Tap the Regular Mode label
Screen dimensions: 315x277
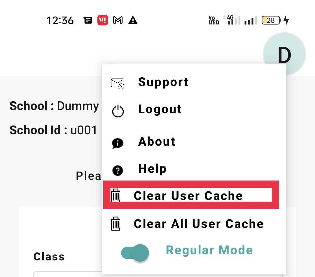(209, 250)
